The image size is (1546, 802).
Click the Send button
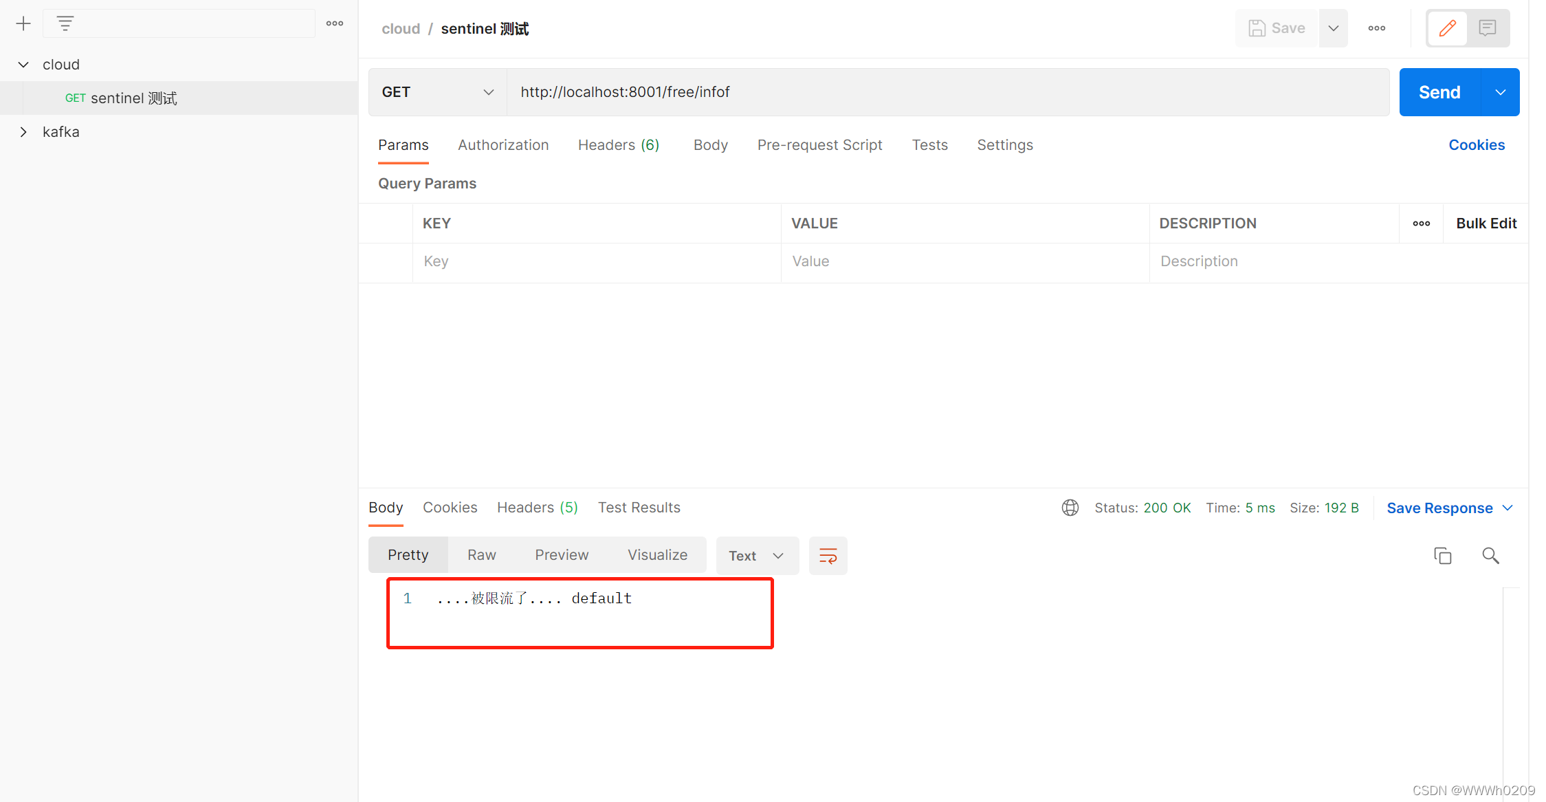click(x=1439, y=92)
